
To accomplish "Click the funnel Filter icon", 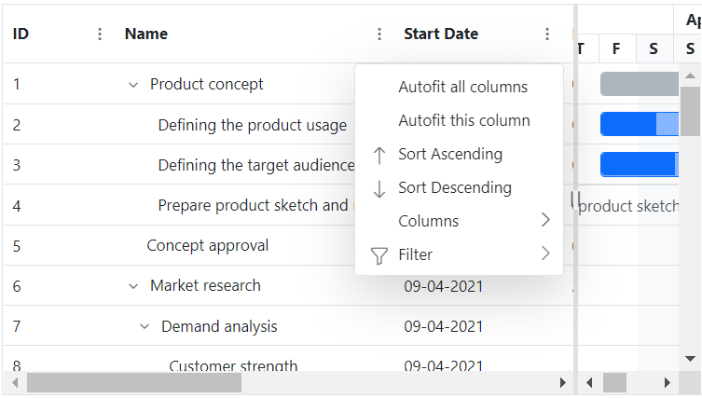I will tap(379, 255).
